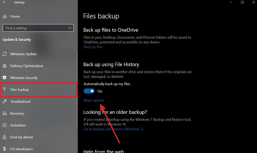
Task: Maximize the Settings window
Action: (242, 2)
